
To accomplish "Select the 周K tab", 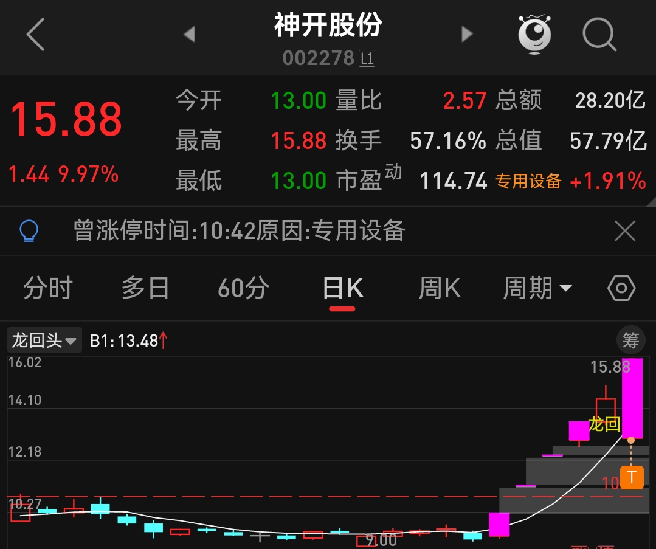I will point(440,288).
